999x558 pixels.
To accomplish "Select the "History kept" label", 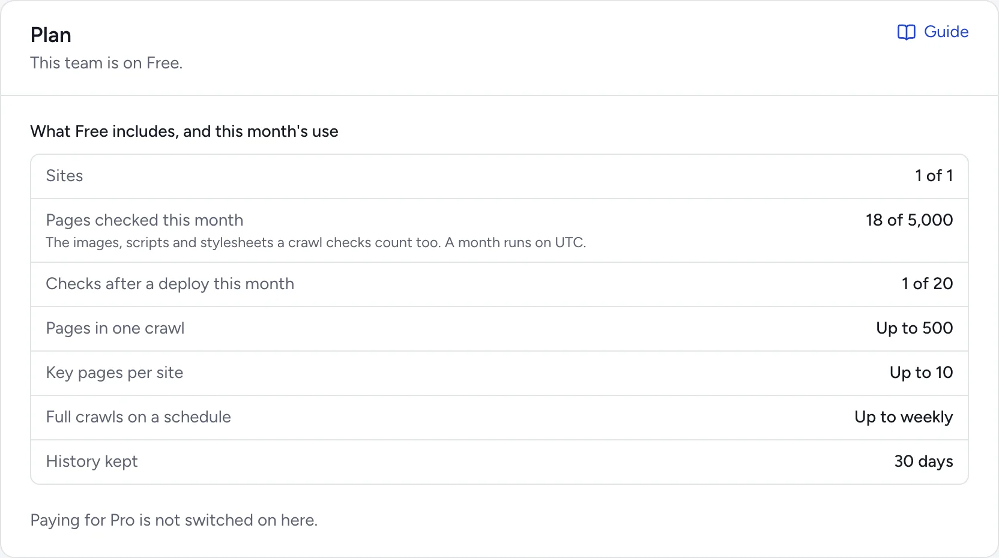I will tap(92, 461).
